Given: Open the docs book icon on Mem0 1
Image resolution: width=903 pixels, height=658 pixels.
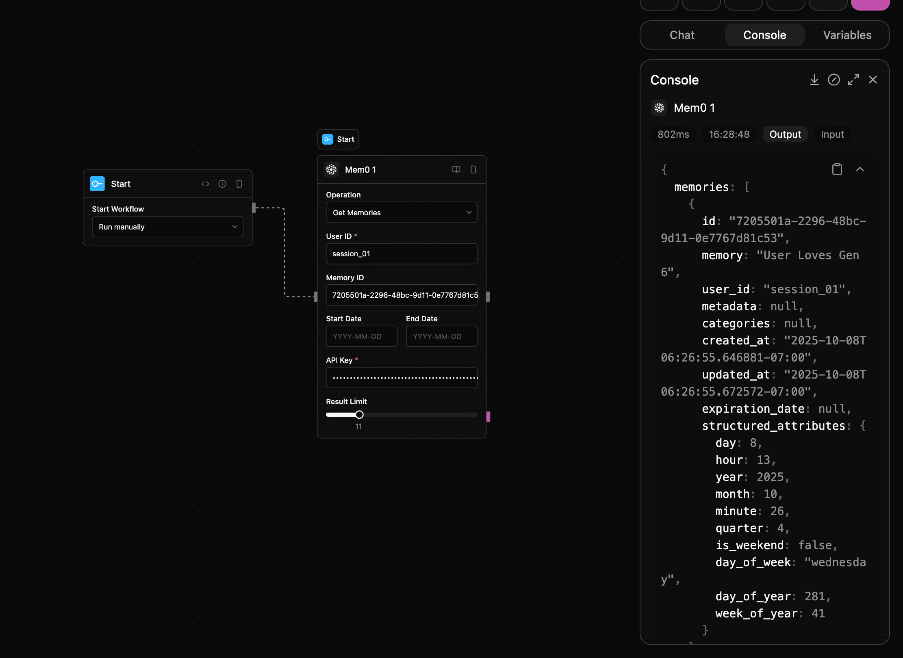Looking at the screenshot, I should (456, 170).
